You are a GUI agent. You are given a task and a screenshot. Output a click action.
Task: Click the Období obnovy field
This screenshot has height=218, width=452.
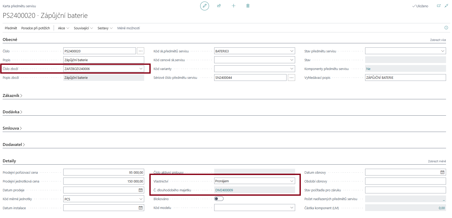point(406,181)
